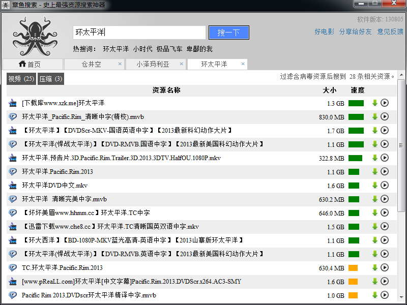
Task: Click the green speed bar for [下载库www.xzk.me]环太平洋
Action: coord(356,103)
